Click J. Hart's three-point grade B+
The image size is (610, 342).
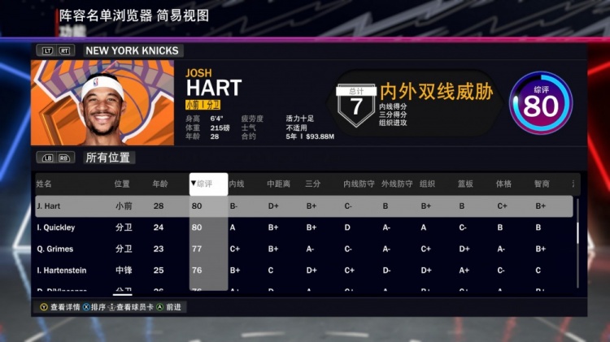pos(312,206)
